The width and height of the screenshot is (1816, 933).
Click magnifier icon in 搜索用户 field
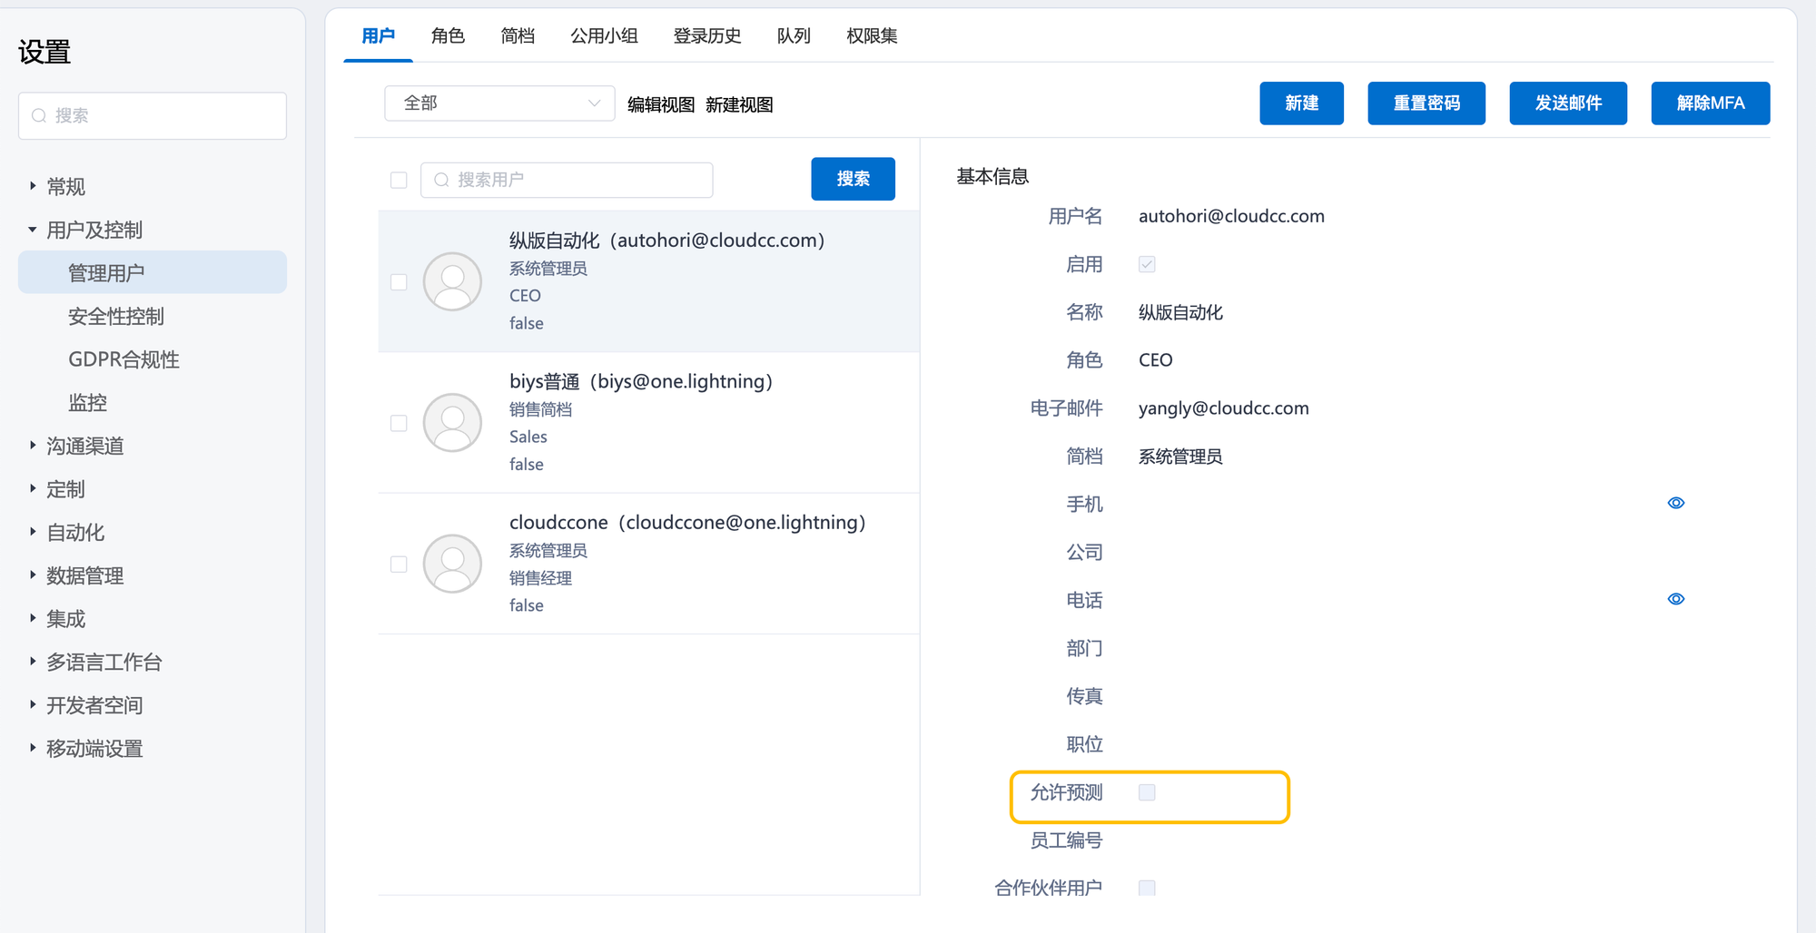point(441,180)
